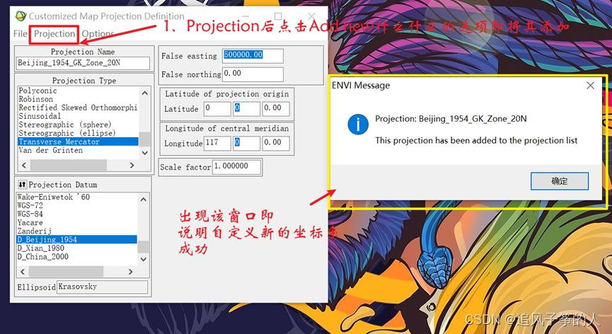The height and width of the screenshot is (334, 612).
Task: Click Projection Datum horizontal scrollbar thumb
Action: coord(67,272)
